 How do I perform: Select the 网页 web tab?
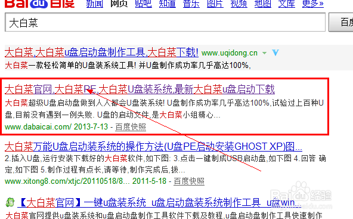click(119, 4)
